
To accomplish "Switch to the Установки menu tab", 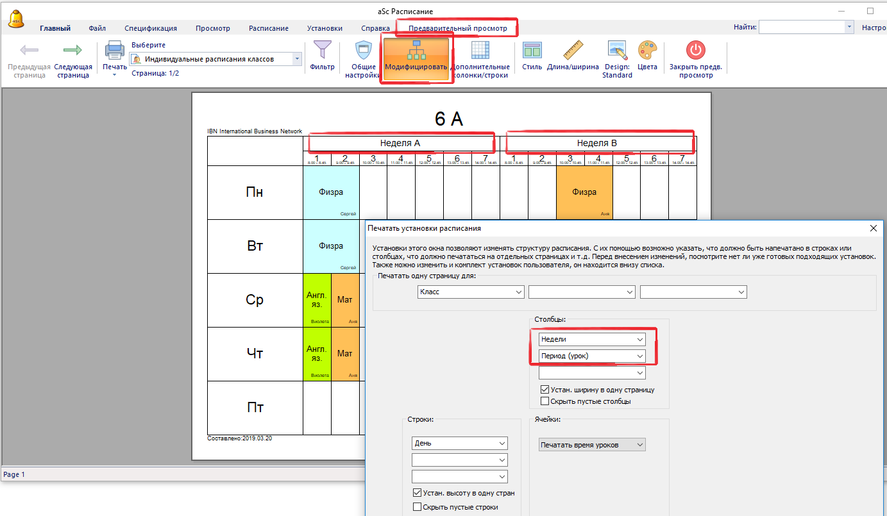I will click(x=325, y=28).
